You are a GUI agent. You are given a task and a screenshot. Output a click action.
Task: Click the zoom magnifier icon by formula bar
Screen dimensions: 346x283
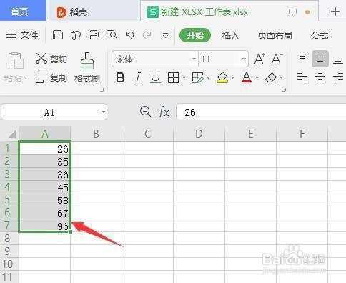(145, 112)
